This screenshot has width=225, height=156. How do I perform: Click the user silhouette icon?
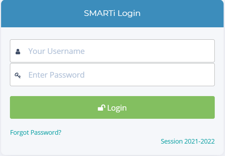click(x=18, y=51)
